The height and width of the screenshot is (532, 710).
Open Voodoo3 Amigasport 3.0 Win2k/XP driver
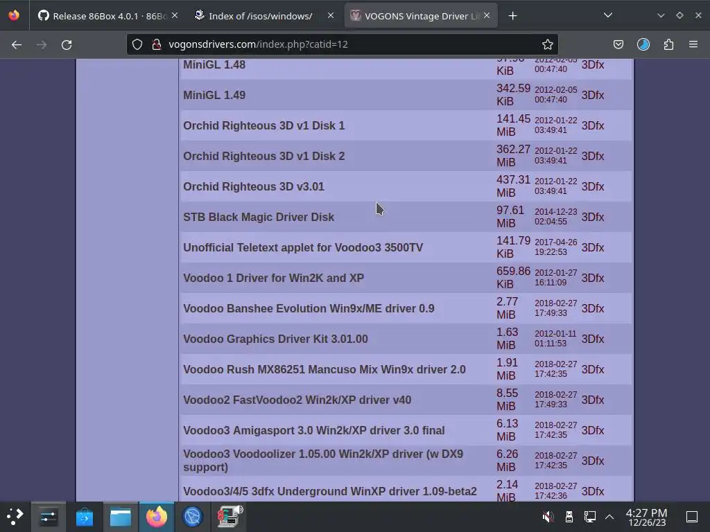coord(314,430)
